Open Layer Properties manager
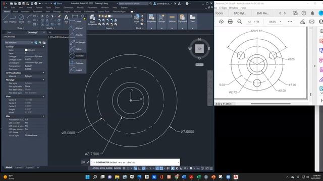The width and height of the screenshot is (323, 181). tap(92, 20)
